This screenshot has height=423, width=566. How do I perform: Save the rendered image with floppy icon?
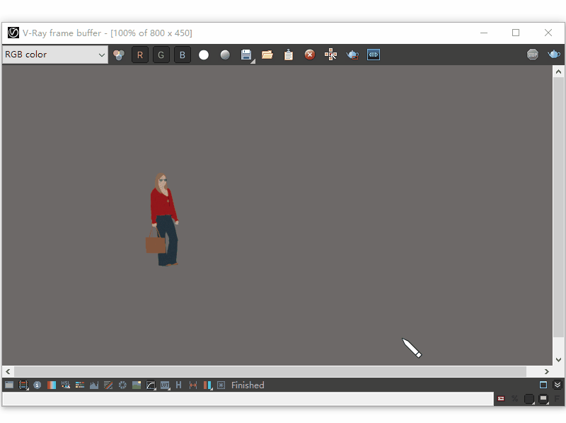pos(246,55)
